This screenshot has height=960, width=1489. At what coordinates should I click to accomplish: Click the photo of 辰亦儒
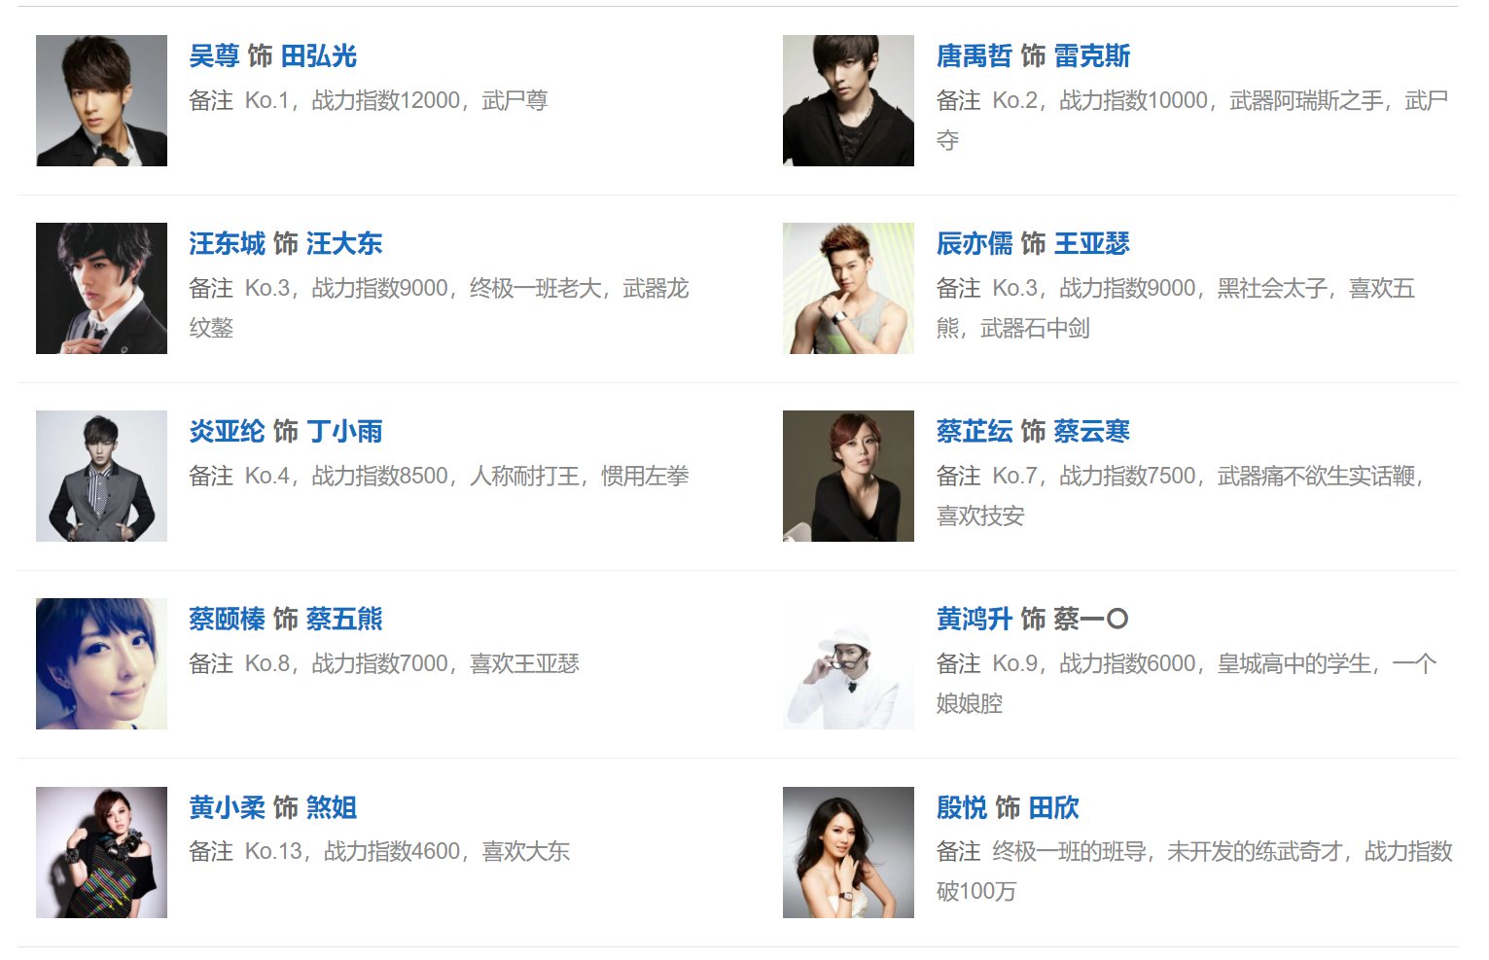point(848,289)
